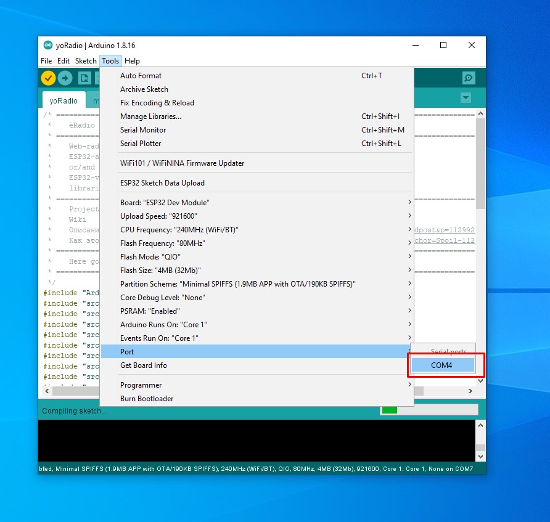Choose Manage Libraries from Tools menu

150,116
